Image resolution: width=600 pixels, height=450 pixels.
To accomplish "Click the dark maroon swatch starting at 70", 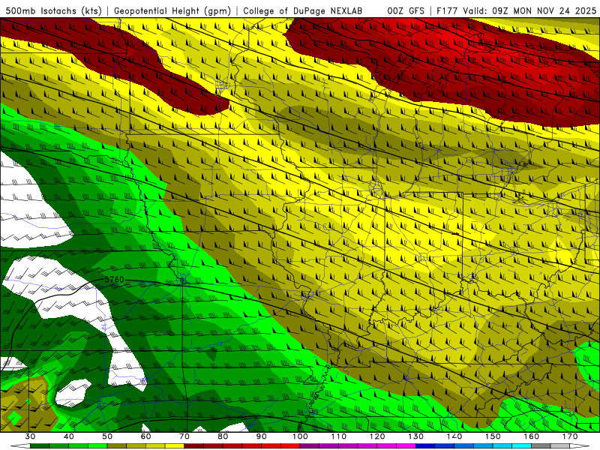I will point(193,446).
